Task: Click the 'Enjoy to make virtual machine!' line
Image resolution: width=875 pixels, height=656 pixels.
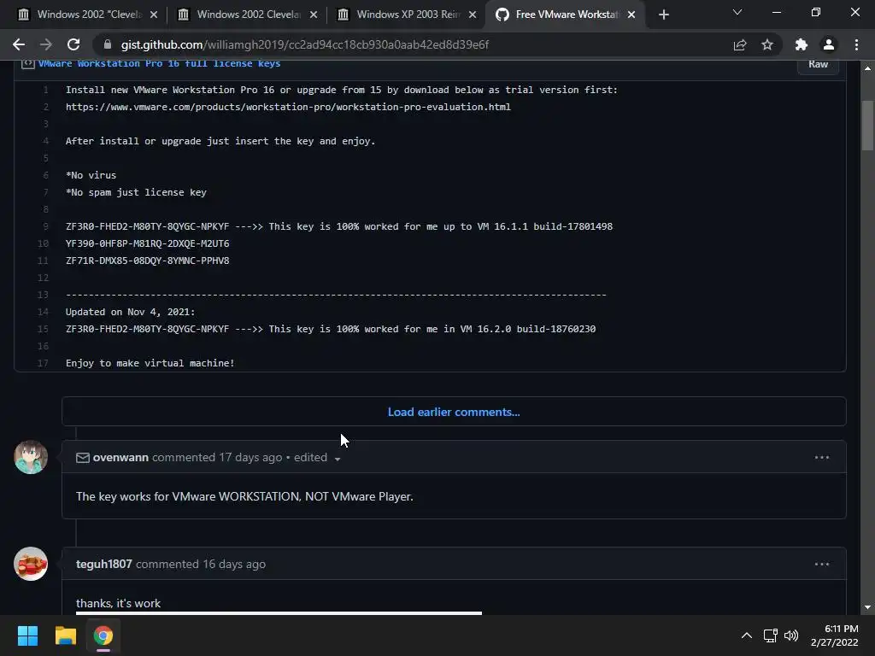Action: click(x=150, y=363)
